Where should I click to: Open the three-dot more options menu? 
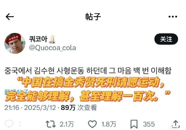(x=173, y=17)
